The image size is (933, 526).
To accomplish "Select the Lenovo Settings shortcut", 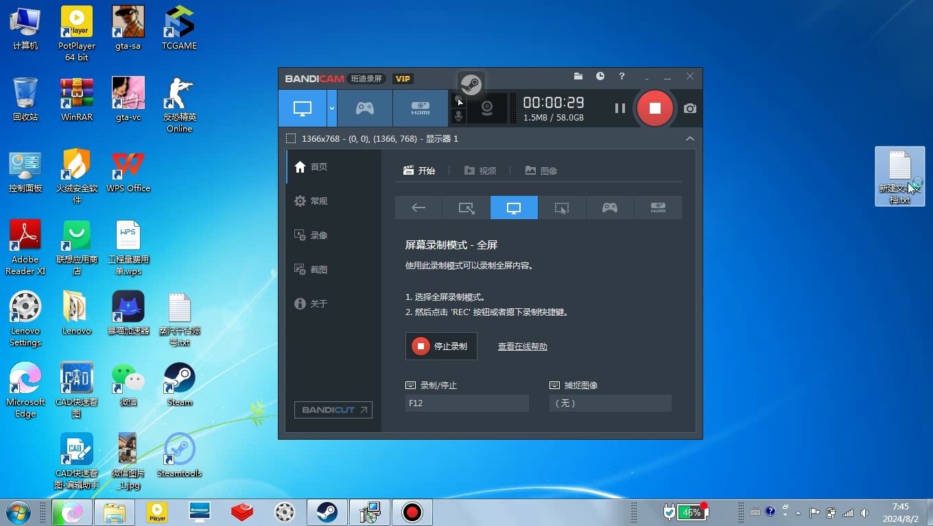I will pos(25,318).
